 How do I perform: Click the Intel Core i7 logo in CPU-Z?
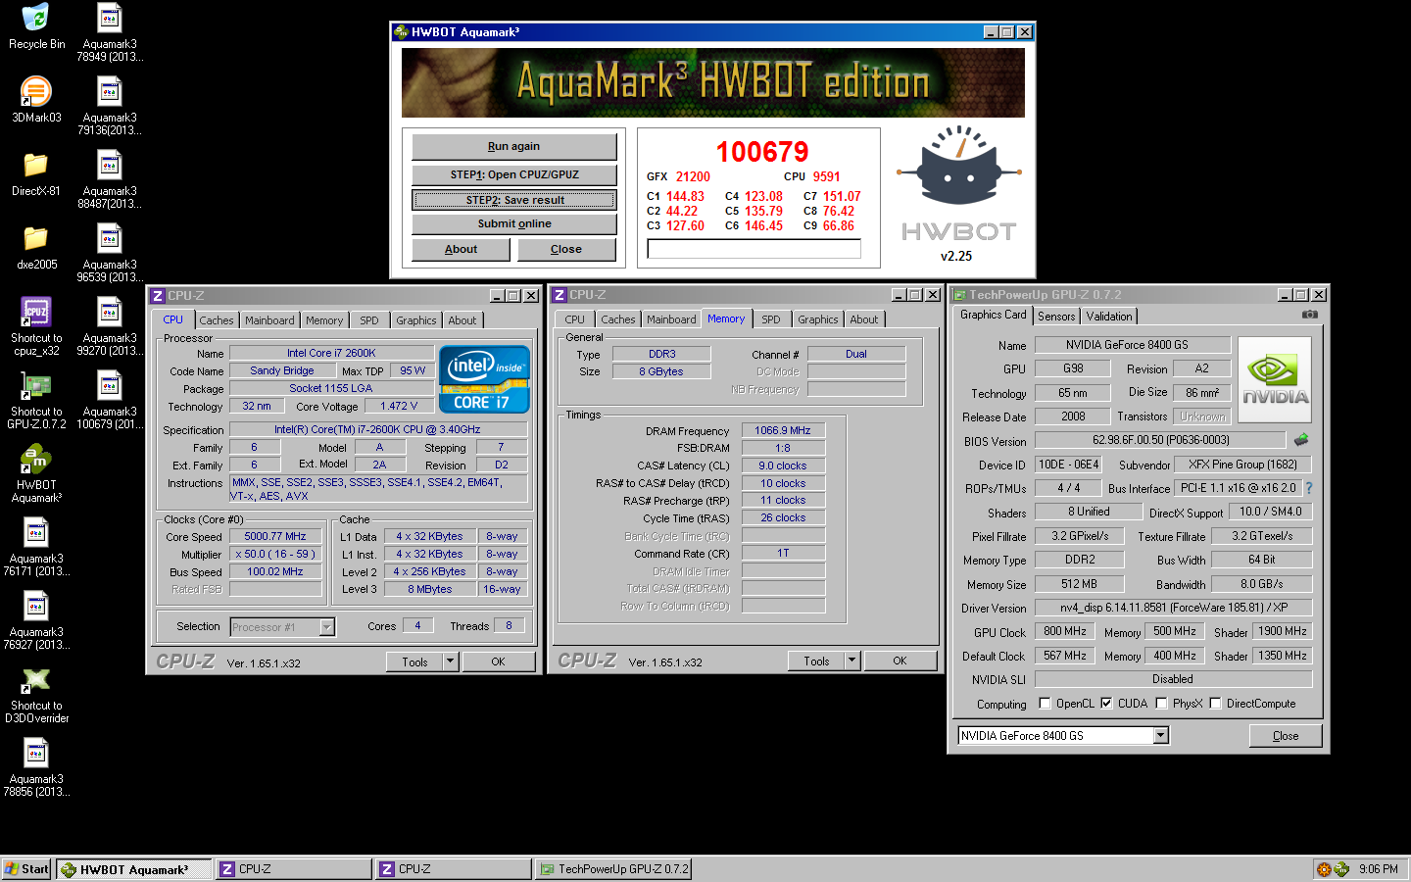484,379
